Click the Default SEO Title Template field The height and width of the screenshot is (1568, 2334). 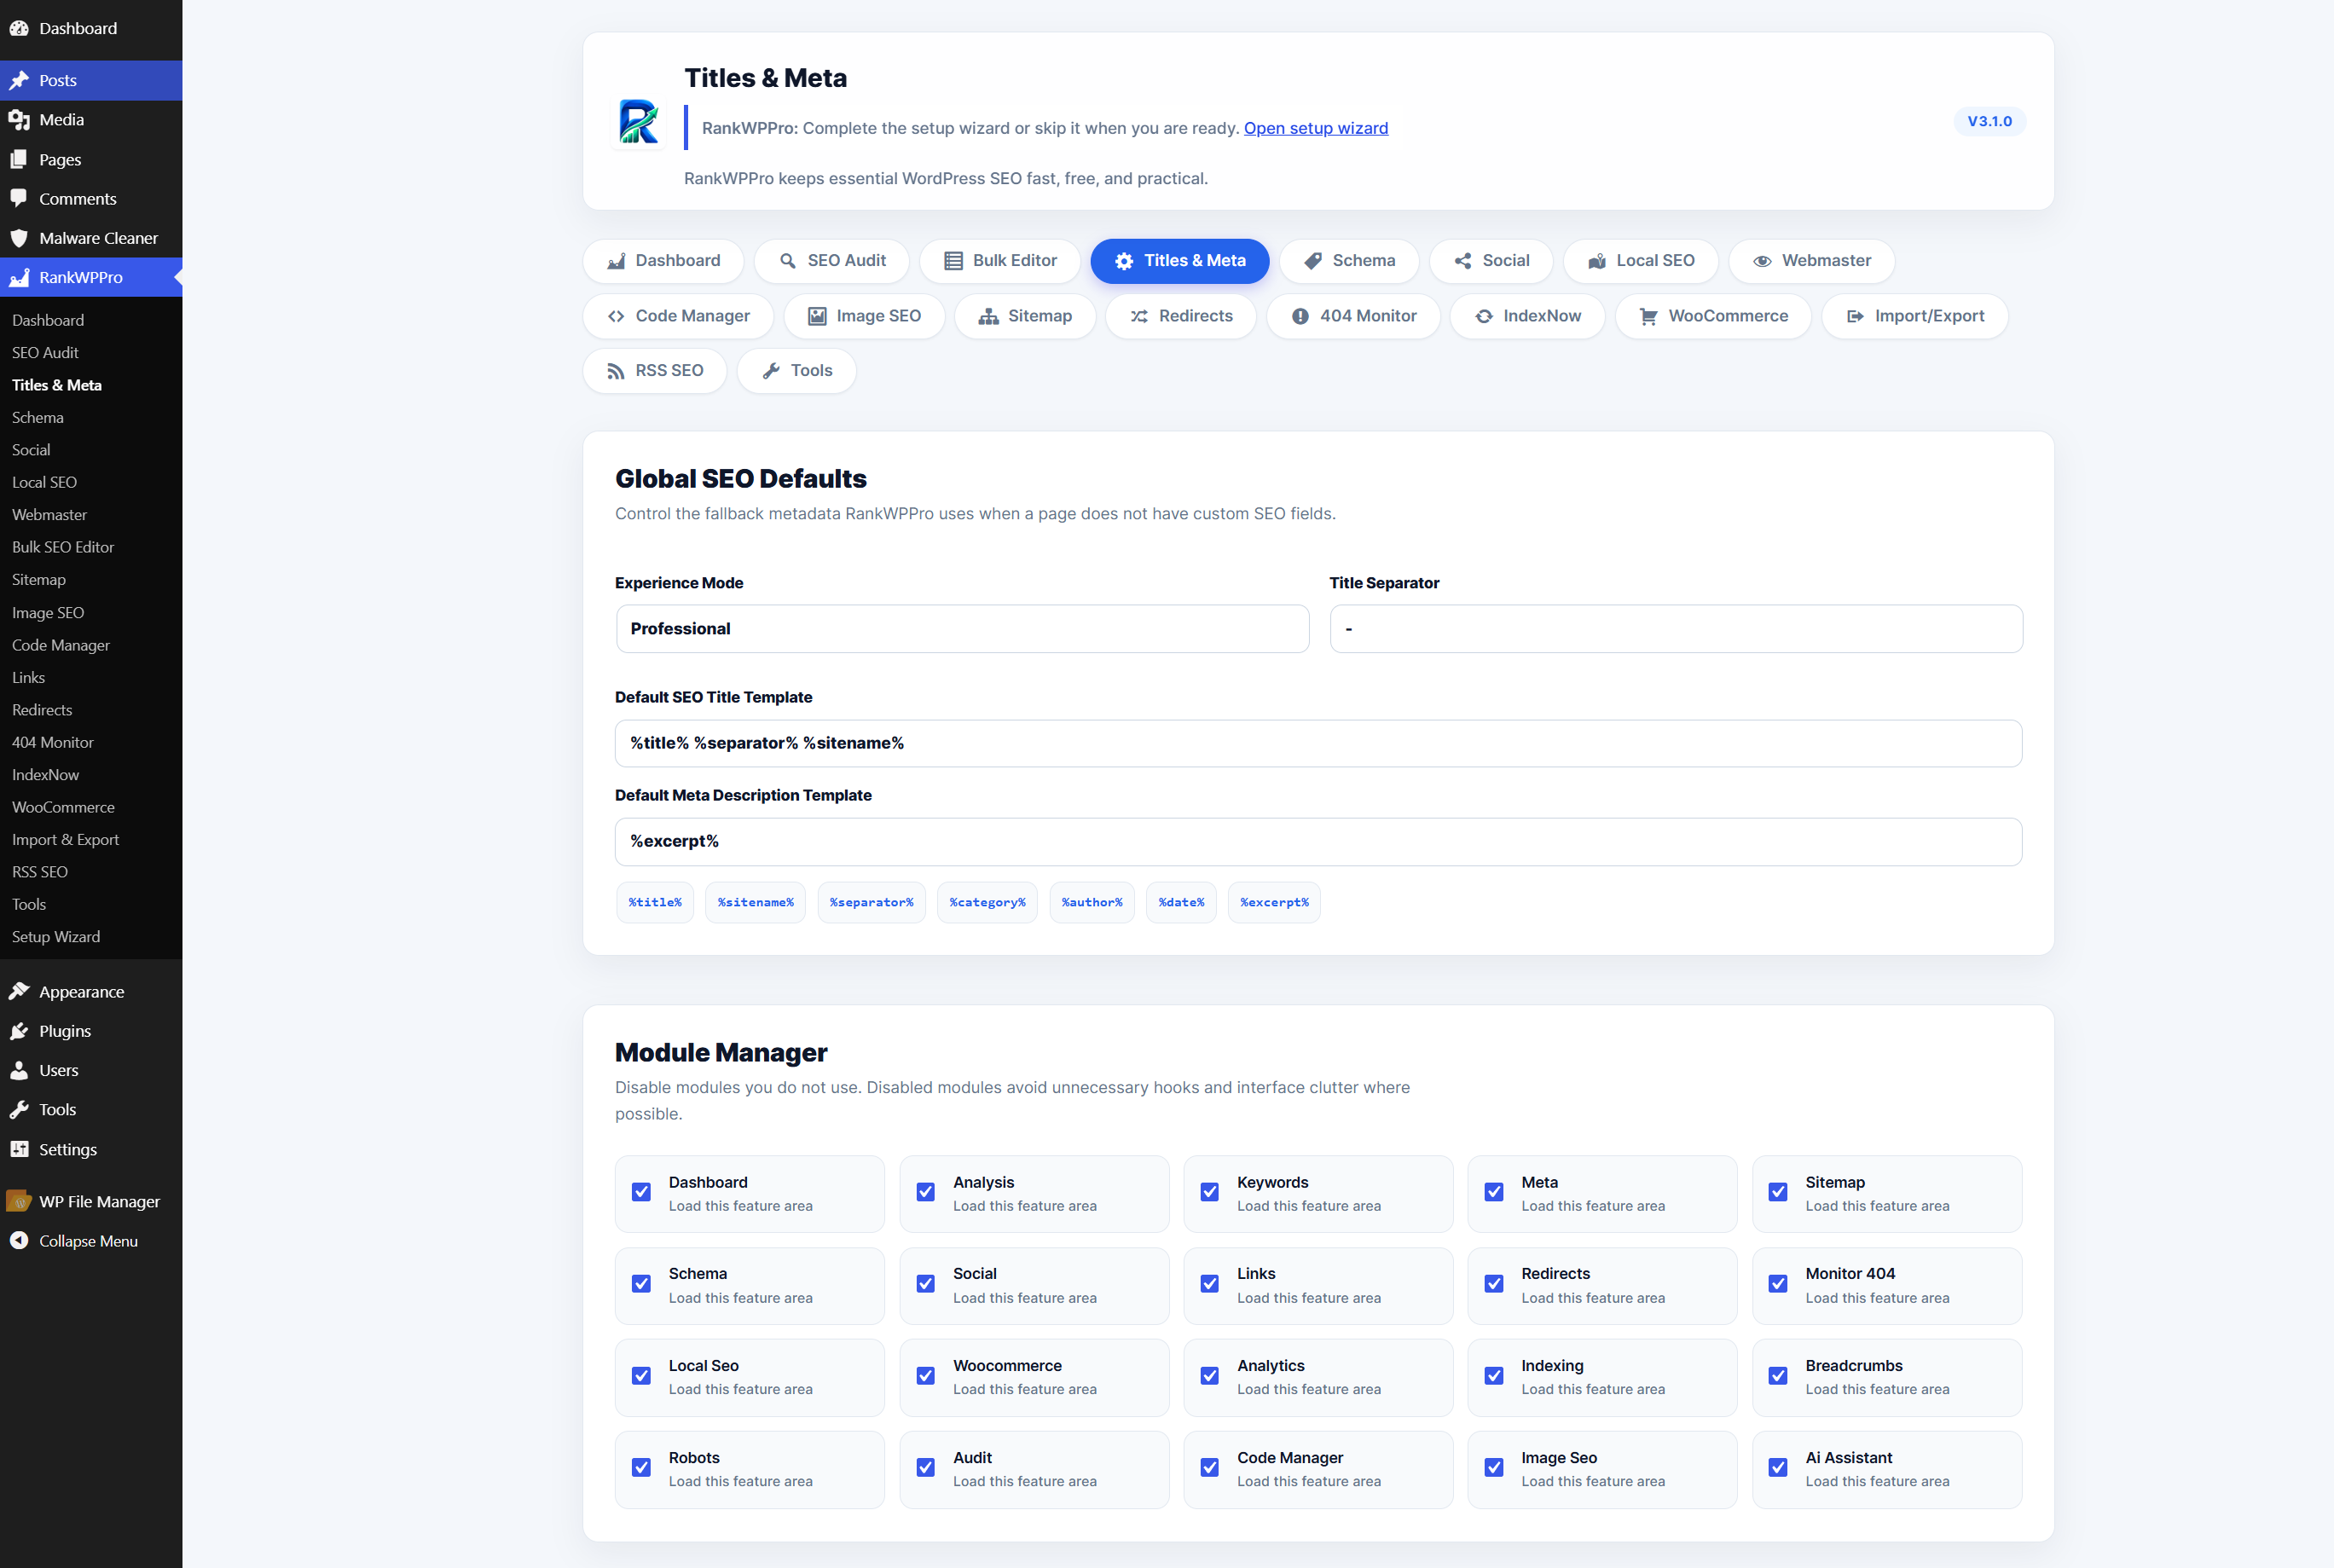tap(1318, 743)
